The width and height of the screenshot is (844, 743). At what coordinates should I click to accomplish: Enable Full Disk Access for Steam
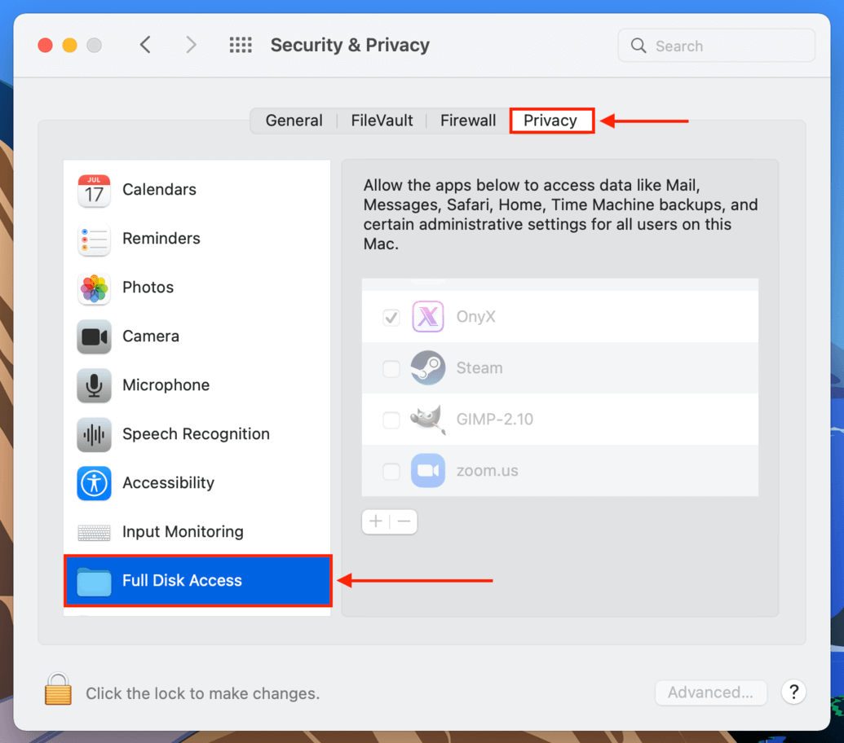[x=391, y=368]
